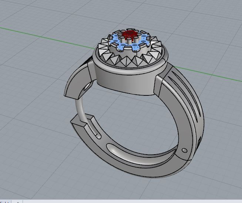Select the red center gemstone on the ring
Viewport: 242px width, 203px height.
130,34
